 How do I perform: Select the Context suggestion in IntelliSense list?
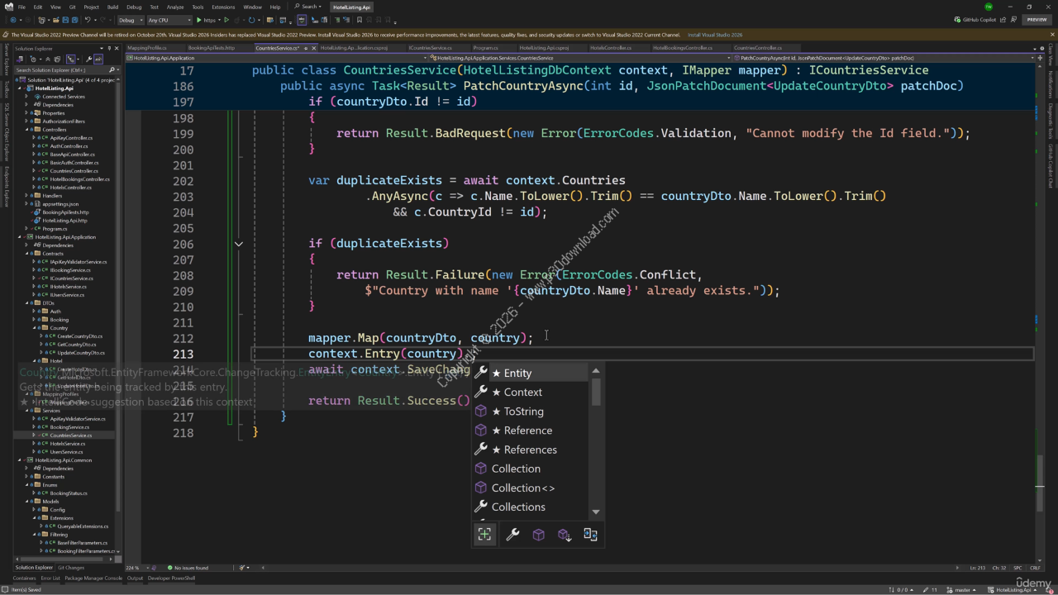(x=522, y=393)
